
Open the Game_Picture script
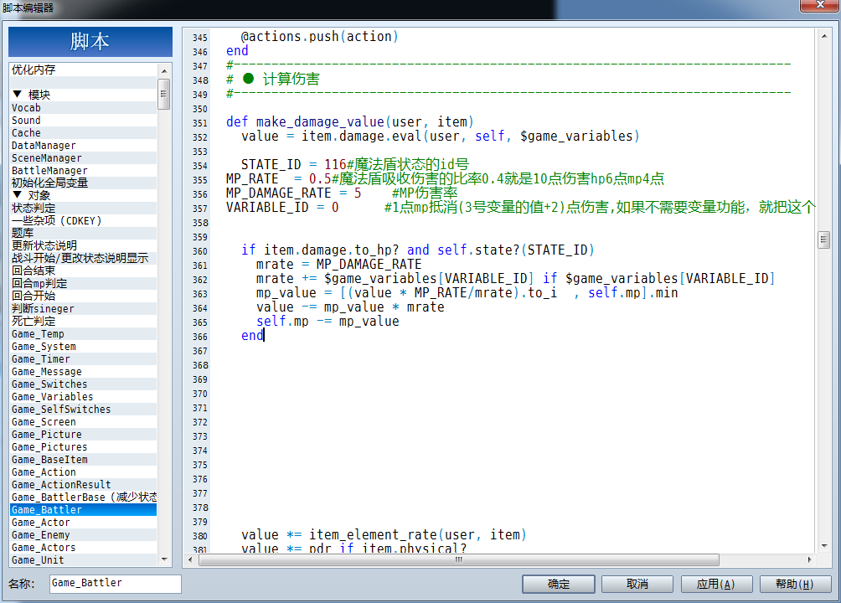(x=84, y=434)
